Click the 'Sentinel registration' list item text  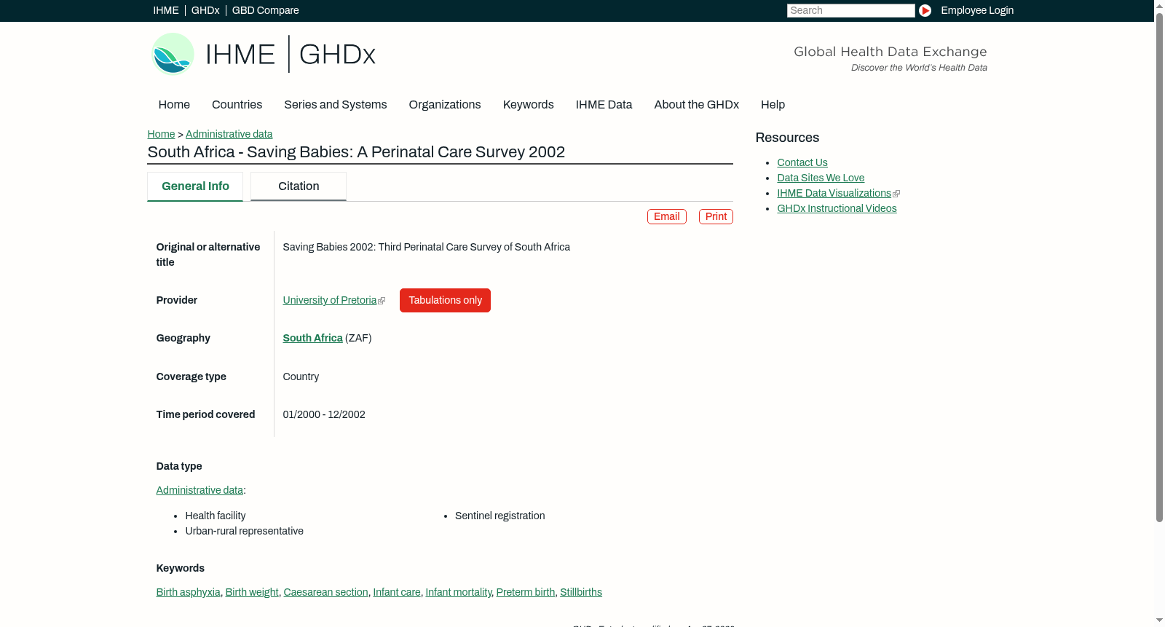tap(499, 516)
